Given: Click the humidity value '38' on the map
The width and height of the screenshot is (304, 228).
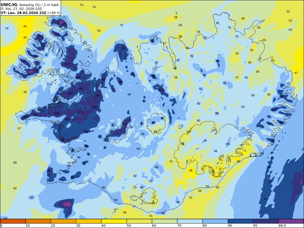Looking at the screenshot, I should 238,161.
